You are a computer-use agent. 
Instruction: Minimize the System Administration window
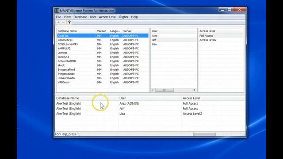[222, 10]
